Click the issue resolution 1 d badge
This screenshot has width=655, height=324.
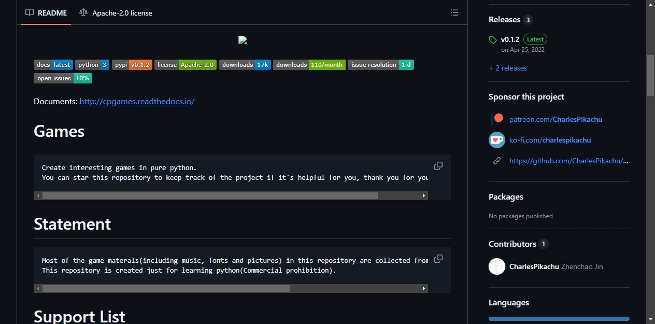381,65
